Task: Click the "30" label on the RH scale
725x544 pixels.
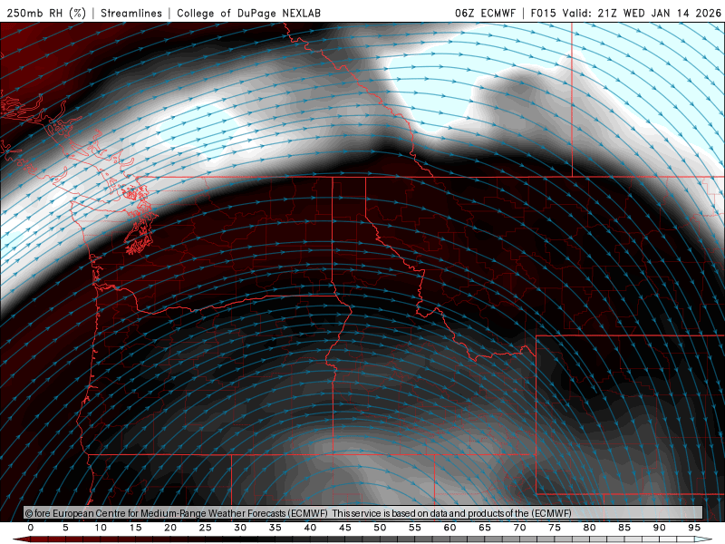Action: click(240, 528)
